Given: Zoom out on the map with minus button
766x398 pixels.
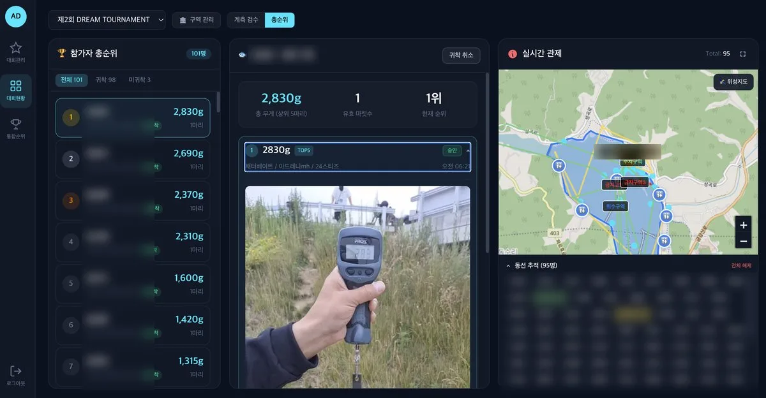Looking at the screenshot, I should click(x=743, y=241).
